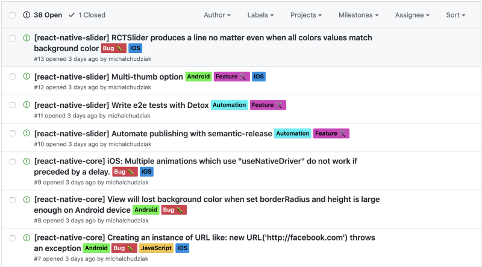
Task: Click author michalchudziak on issue #7
Action: (x=127, y=259)
